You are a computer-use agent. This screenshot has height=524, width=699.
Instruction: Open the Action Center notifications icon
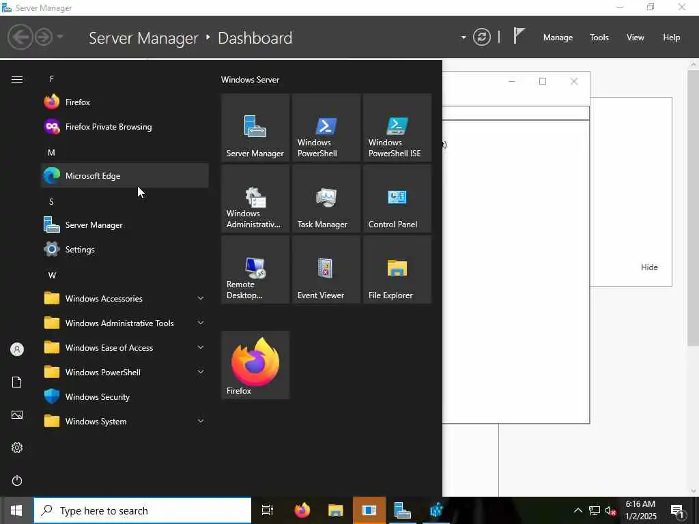(677, 510)
